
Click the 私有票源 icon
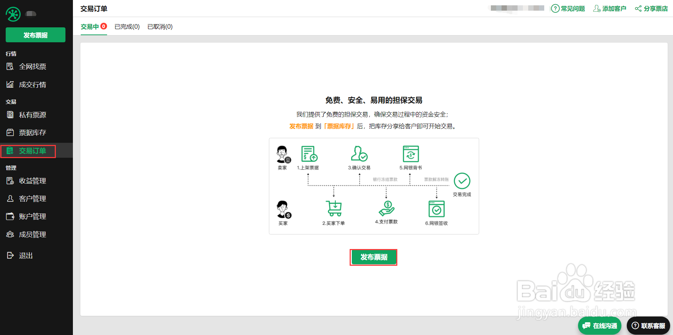click(x=10, y=115)
